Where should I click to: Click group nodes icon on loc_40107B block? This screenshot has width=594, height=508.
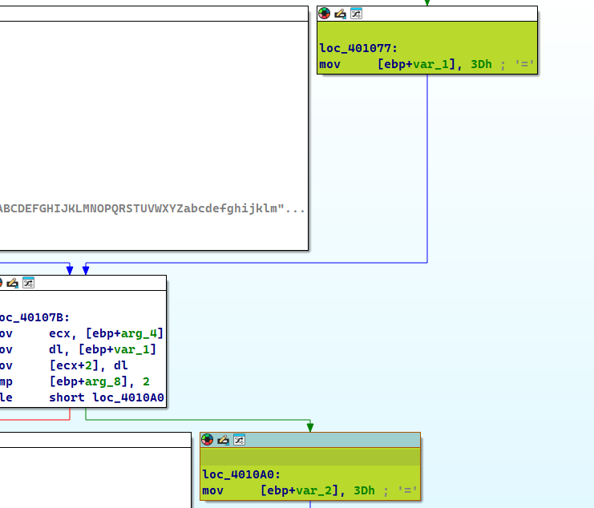[28, 283]
